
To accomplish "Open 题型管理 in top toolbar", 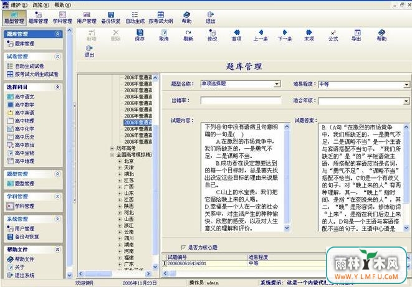I will pyautogui.click(x=14, y=17).
